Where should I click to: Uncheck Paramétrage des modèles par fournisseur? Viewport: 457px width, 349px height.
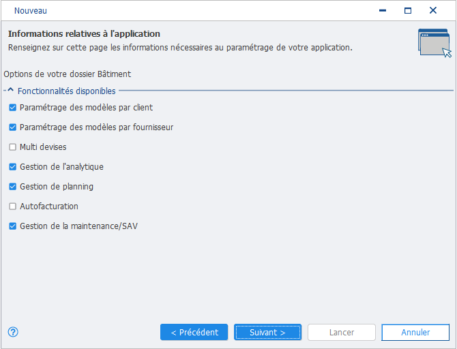tap(12, 127)
